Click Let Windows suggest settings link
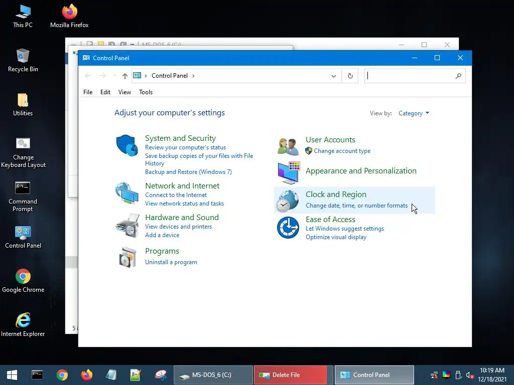The image size is (514, 385). [x=345, y=229]
